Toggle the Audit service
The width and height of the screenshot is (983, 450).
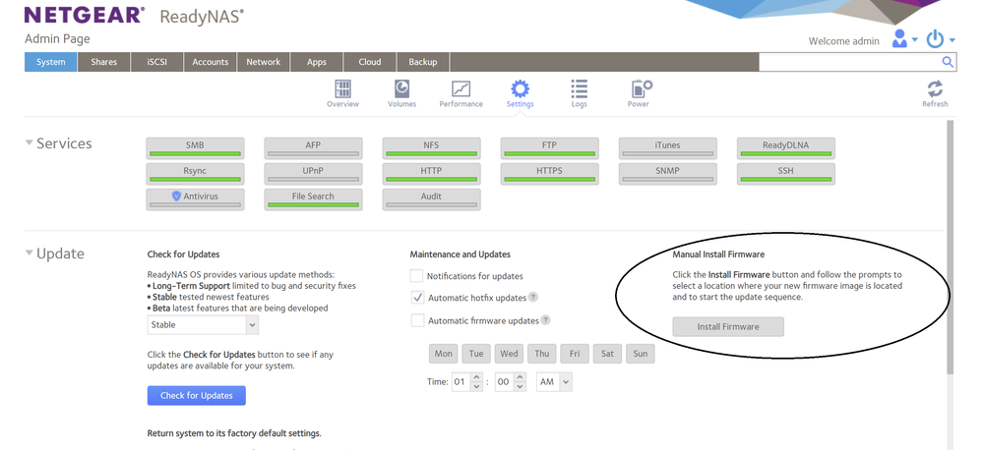[431, 199]
